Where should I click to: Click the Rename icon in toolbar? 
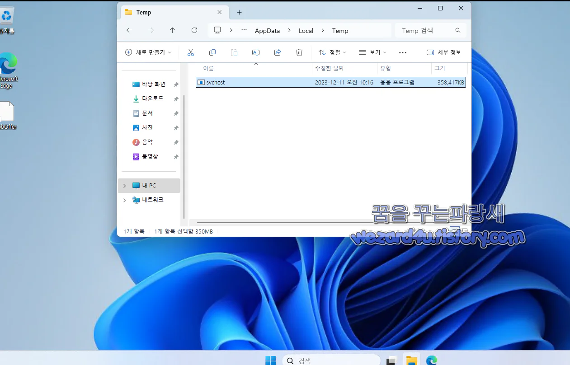click(x=256, y=52)
